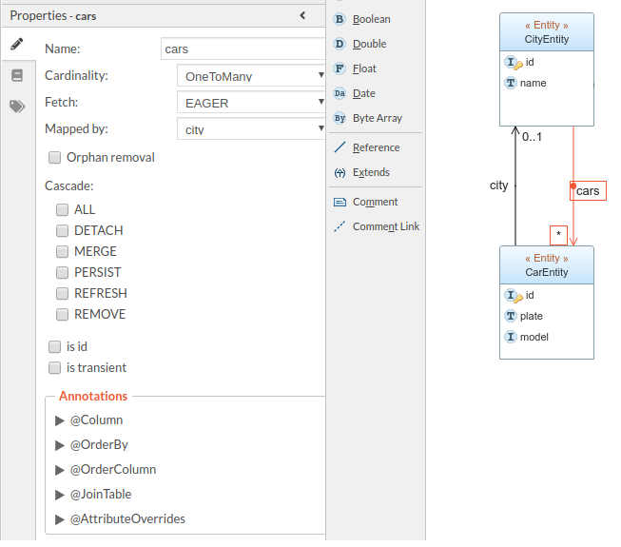Select the CarEntity header in diagram
The image size is (621, 547).
coord(547,265)
